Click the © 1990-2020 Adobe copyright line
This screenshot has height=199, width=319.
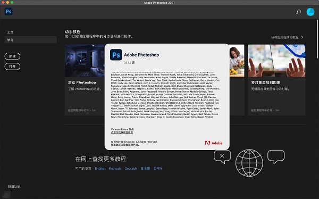pyautogui.click(x=134, y=142)
